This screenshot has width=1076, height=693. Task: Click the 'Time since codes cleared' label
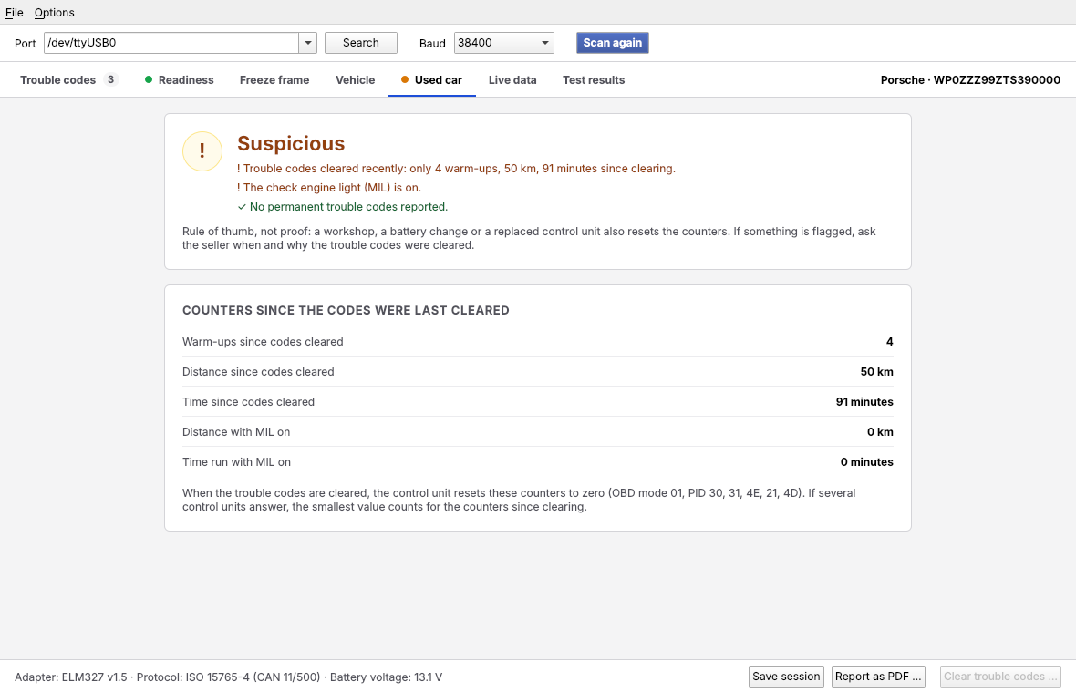[248, 402]
